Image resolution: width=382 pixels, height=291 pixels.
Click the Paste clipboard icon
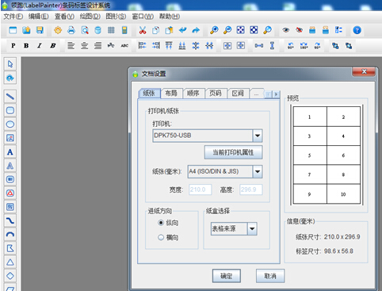[169, 30]
